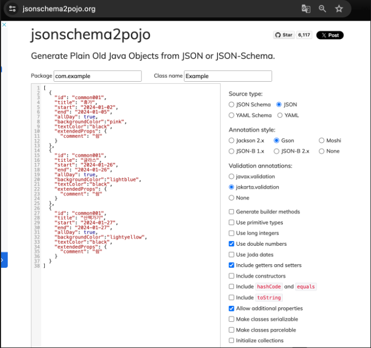Open the translate page icon
The height and width of the screenshot is (348, 371).
click(306, 9)
